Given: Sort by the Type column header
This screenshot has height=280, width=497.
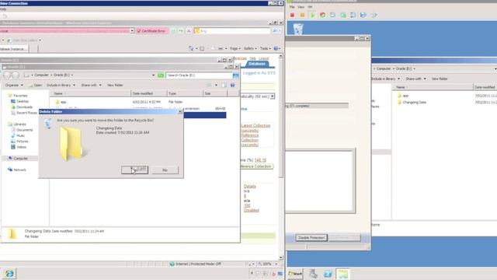Looking at the screenshot, I should coord(185,93).
